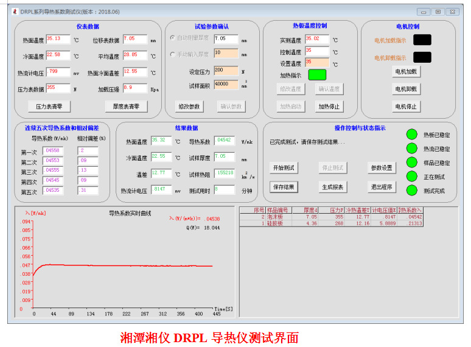Click the green 测试完成 status light

click(412, 190)
